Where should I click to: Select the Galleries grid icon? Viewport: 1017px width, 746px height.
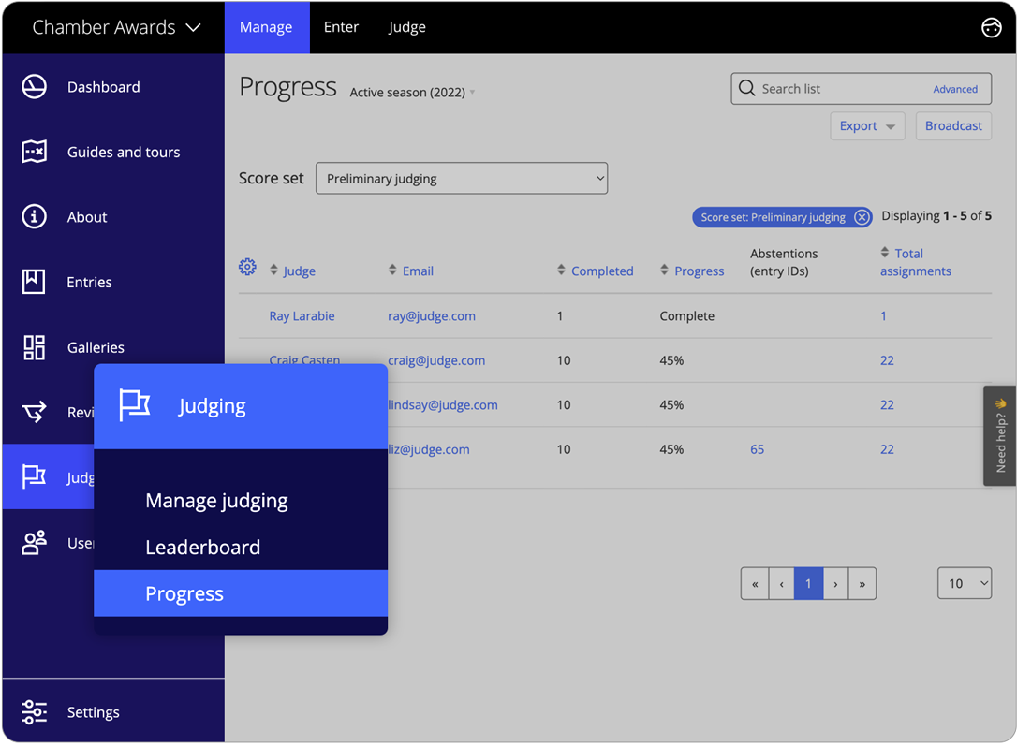pos(34,347)
